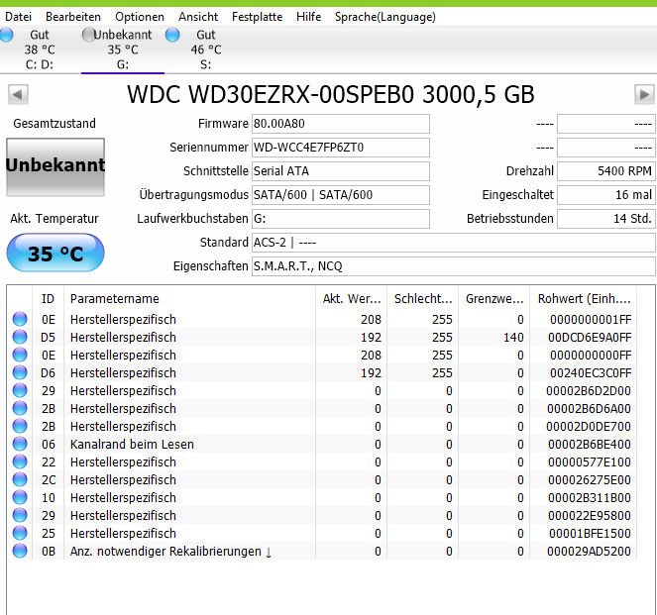Click raw value 00002B311B00

(590, 498)
